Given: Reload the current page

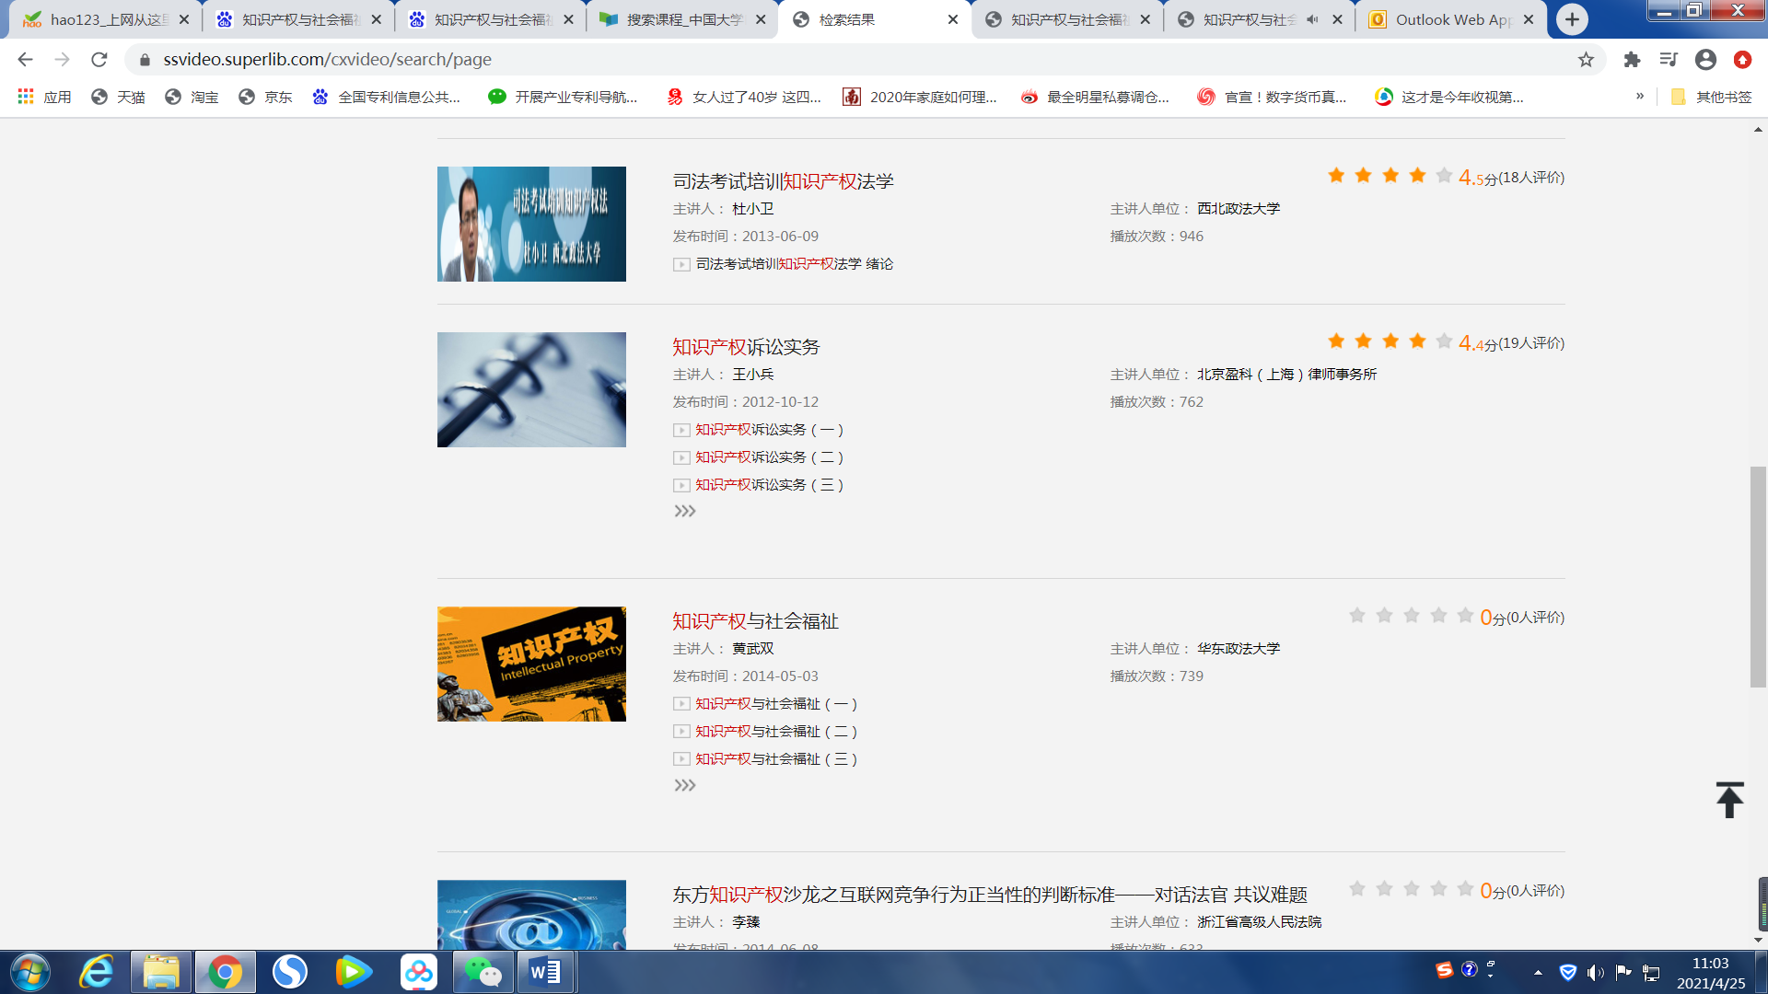Looking at the screenshot, I should click(x=99, y=60).
